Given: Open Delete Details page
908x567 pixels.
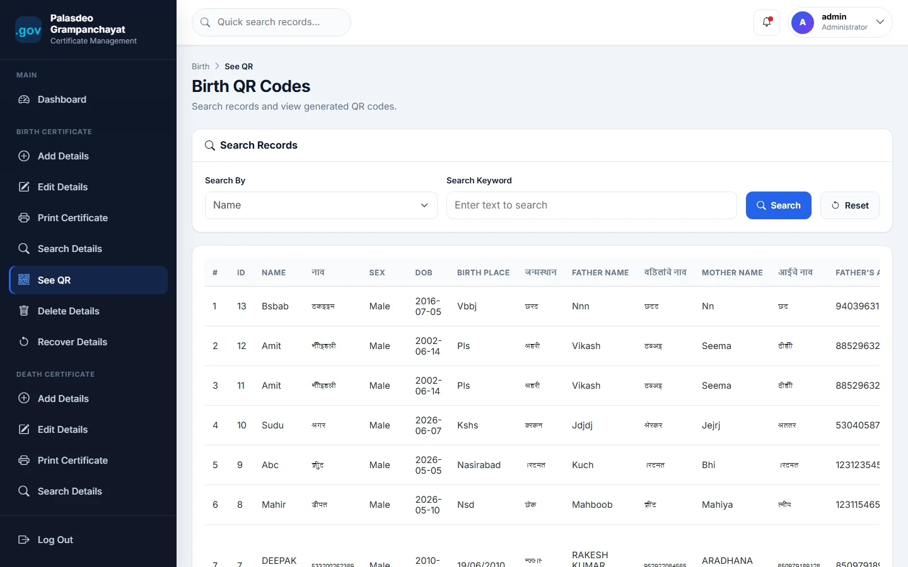Looking at the screenshot, I should point(88,311).
